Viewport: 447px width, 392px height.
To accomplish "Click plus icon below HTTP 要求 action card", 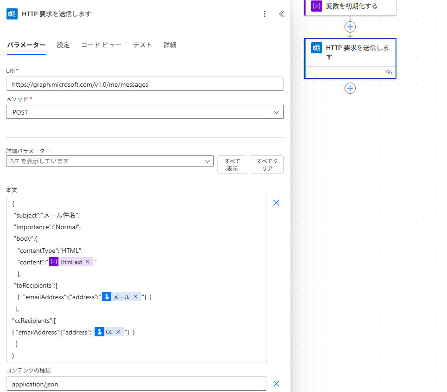I will (x=350, y=88).
